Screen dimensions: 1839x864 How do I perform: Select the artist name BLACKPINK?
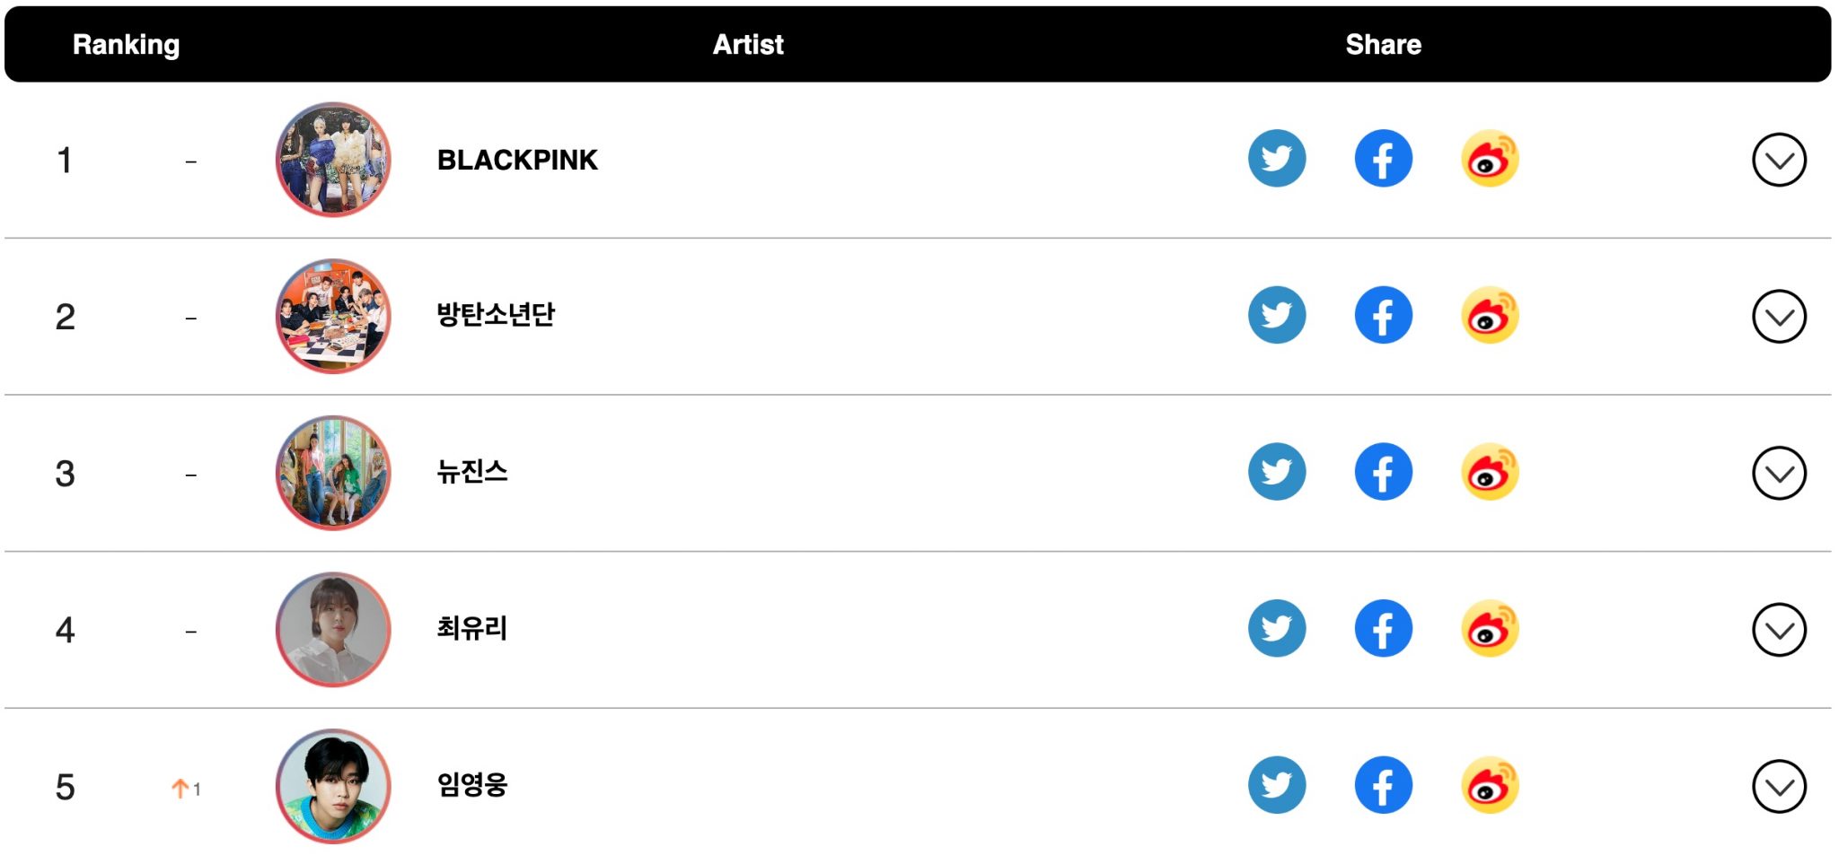click(x=516, y=161)
